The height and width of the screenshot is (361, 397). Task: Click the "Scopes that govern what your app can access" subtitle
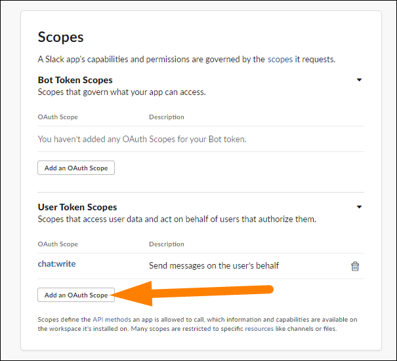[x=121, y=92]
